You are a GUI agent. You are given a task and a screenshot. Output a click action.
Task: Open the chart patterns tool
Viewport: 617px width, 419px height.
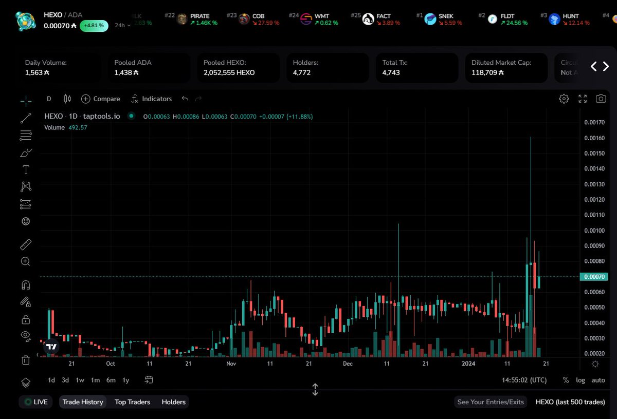coord(26,187)
